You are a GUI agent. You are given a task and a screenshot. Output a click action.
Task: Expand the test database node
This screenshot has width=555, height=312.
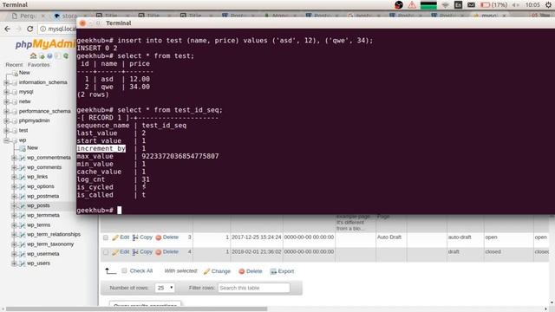(6, 131)
